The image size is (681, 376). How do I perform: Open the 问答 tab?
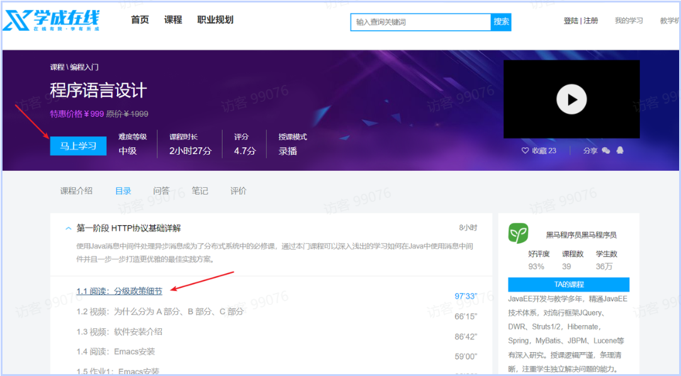pyautogui.click(x=161, y=191)
